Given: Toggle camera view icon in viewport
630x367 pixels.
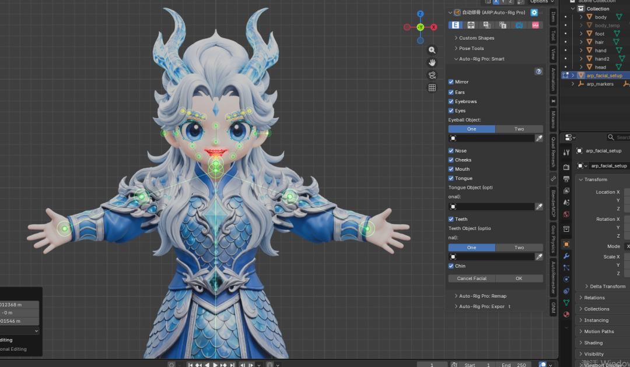Looking at the screenshot, I should pos(432,75).
